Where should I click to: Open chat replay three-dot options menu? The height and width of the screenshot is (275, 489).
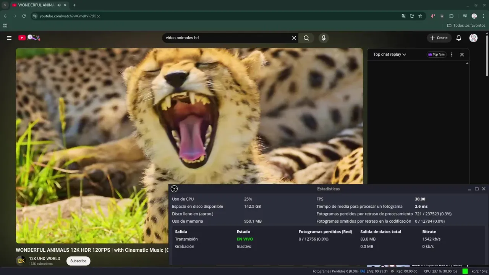coord(452,55)
